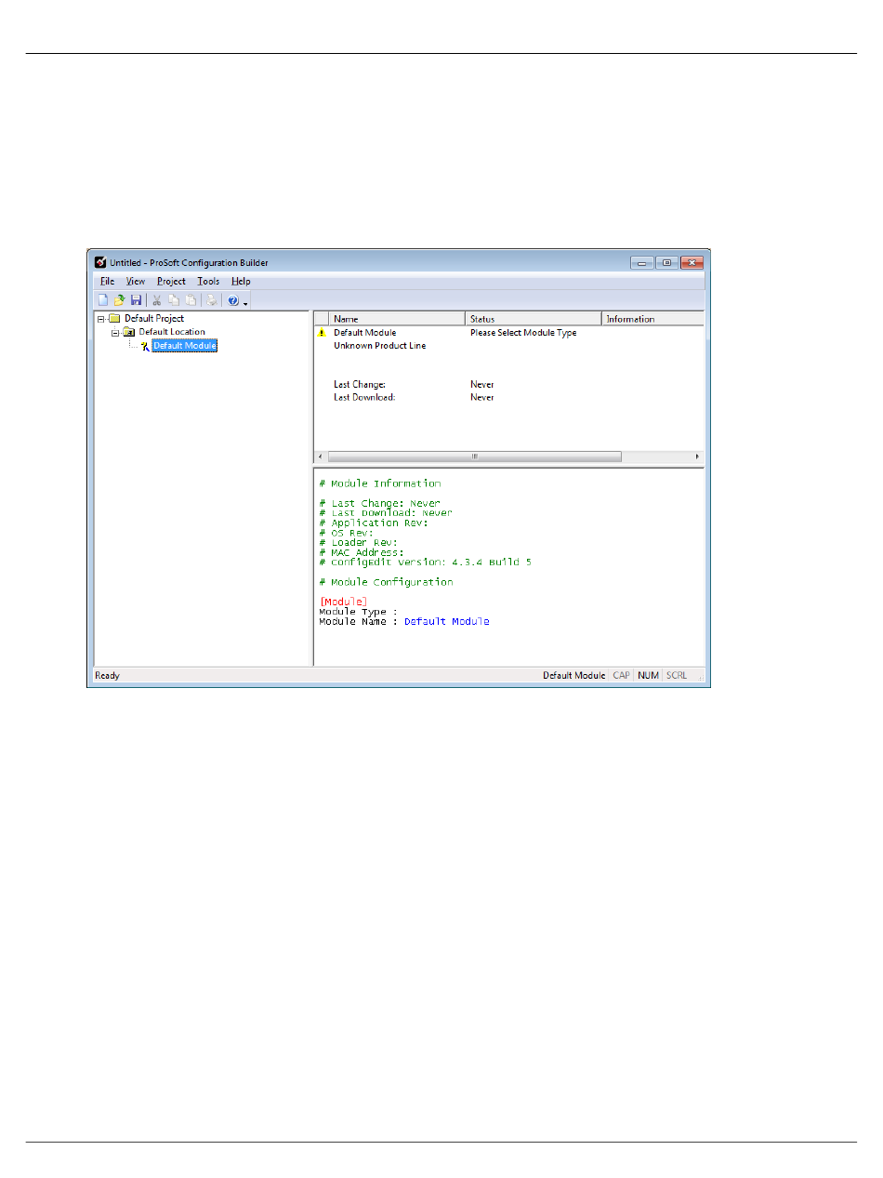Click Default Module in the Name column

coord(364,332)
